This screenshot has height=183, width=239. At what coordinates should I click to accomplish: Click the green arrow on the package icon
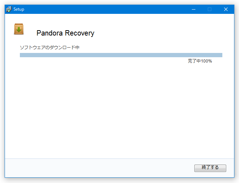click(19, 29)
